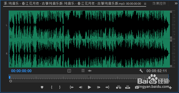Open the wrench settings menu

tap(141, 71)
